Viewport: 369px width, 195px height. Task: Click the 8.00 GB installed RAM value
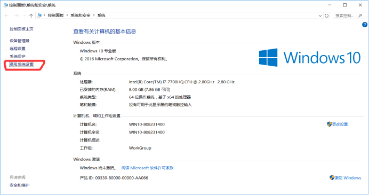149,89
